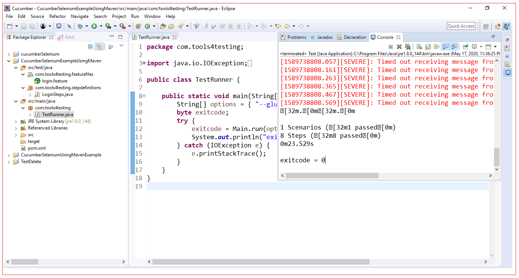
Task: Expand the cucumberSelenium project node
Action: [x=9, y=54]
